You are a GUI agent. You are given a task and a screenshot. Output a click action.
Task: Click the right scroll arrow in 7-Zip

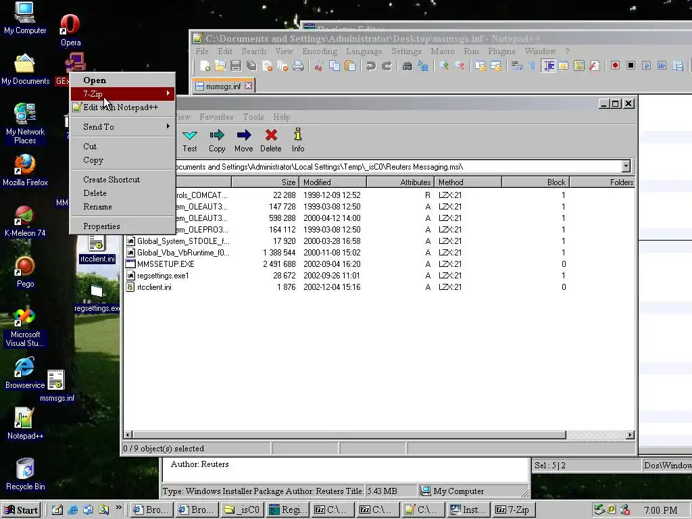[631, 435]
